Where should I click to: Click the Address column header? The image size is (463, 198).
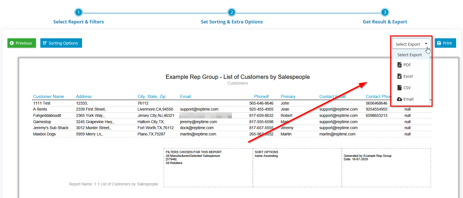tap(84, 97)
